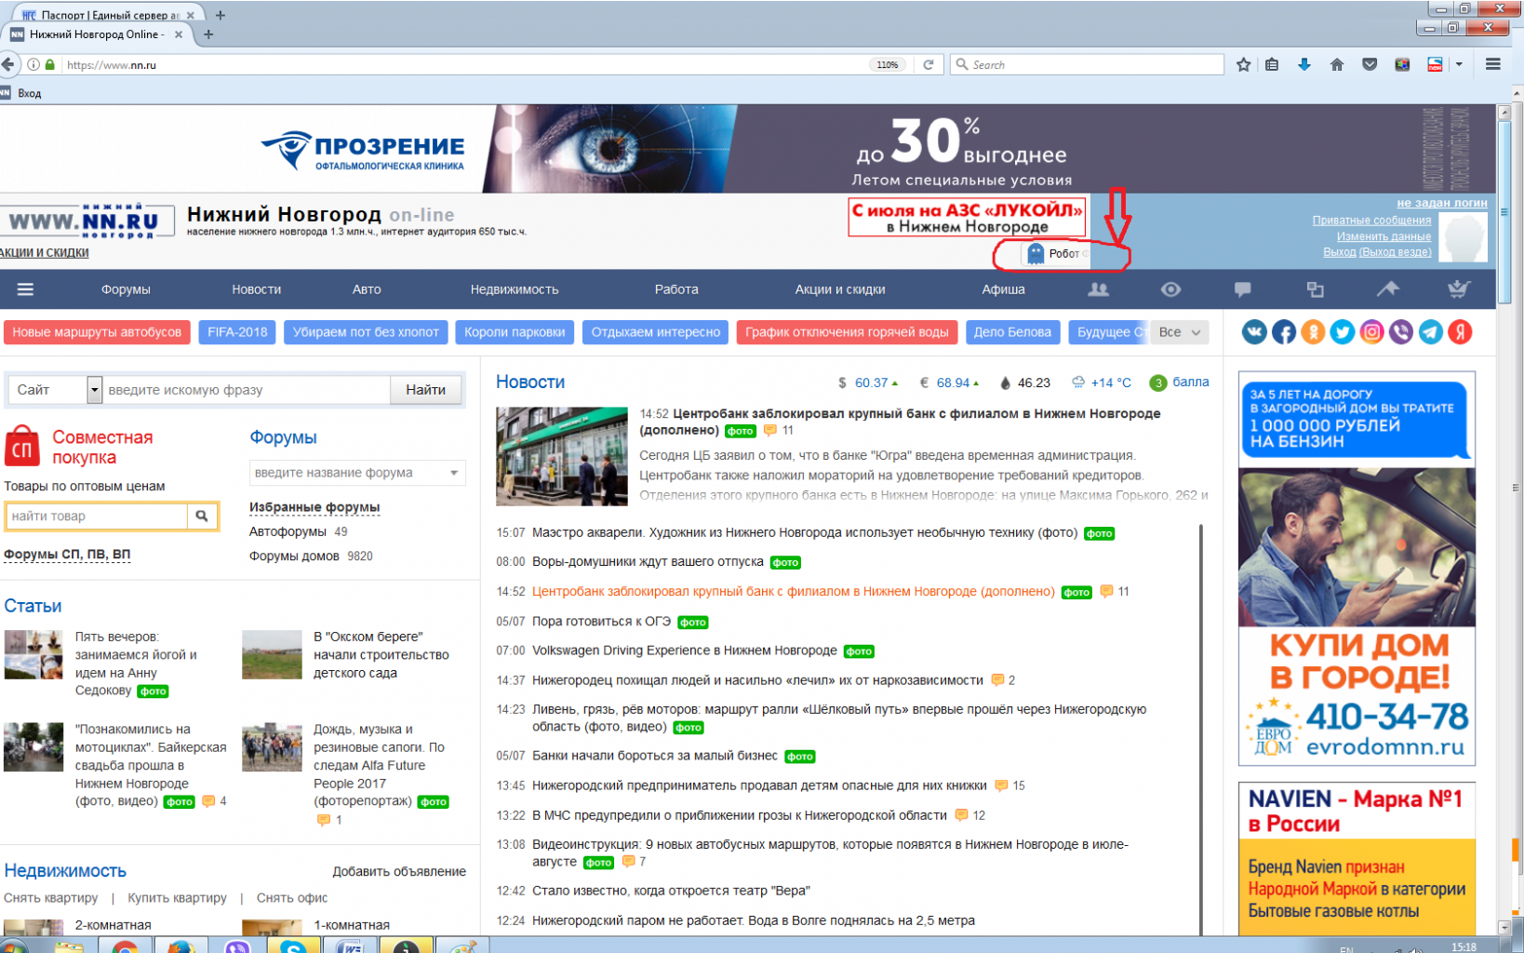
Task: Click the 'найти товар' input field
Action: click(x=97, y=516)
